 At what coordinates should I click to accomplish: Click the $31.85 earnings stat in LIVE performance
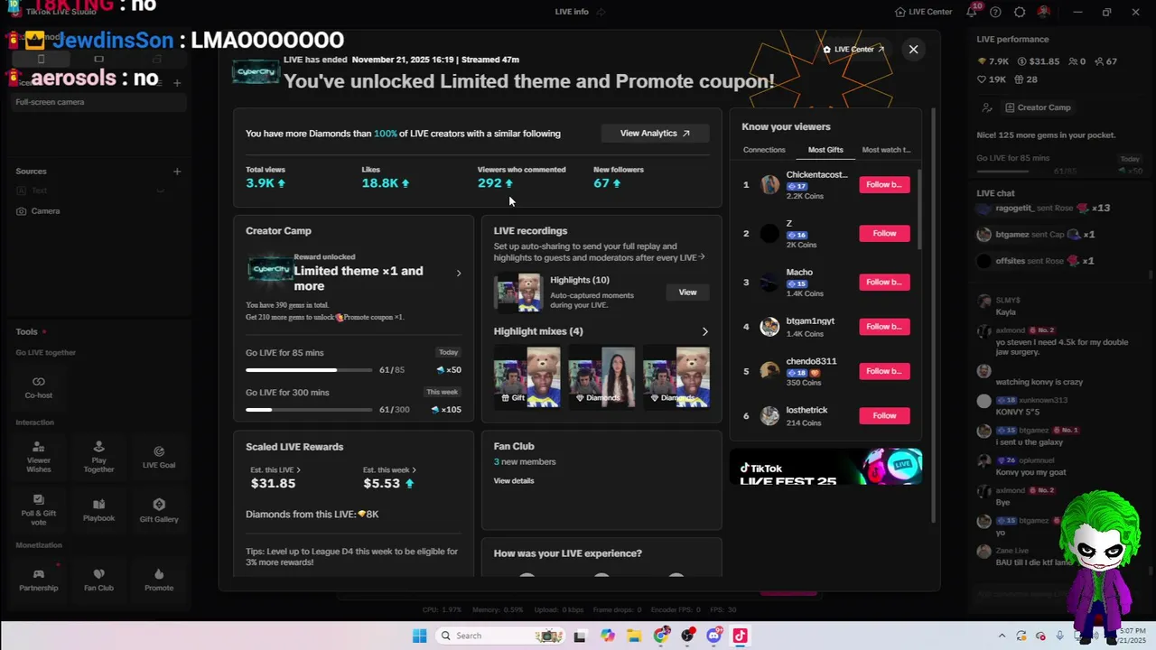click(1039, 61)
